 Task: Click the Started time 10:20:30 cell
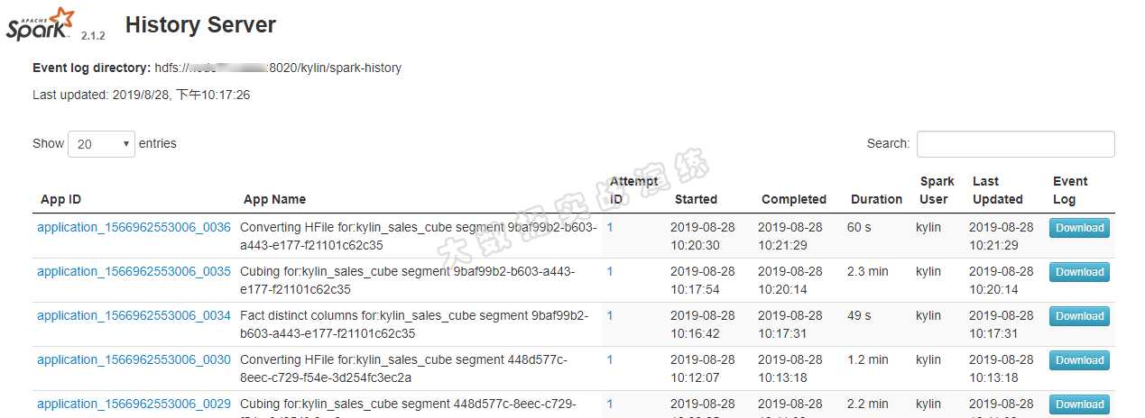[703, 236]
